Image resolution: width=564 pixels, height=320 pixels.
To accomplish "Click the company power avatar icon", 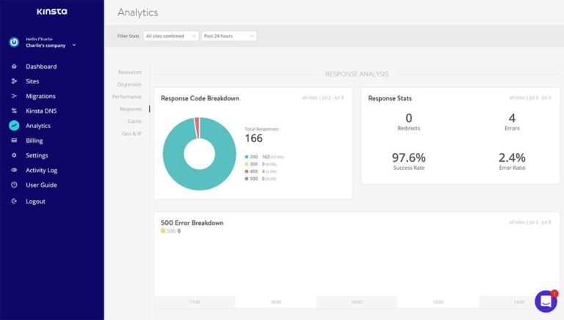I will coord(14,42).
